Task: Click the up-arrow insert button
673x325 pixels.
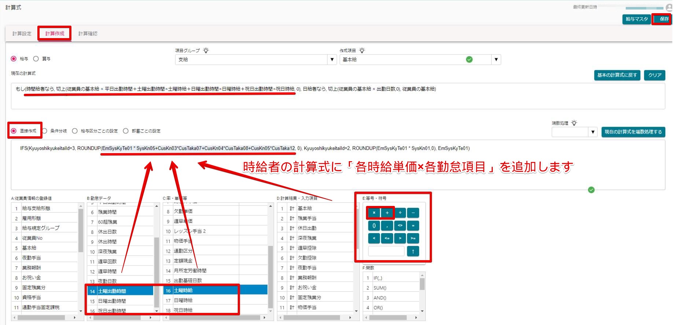Action: tap(413, 251)
